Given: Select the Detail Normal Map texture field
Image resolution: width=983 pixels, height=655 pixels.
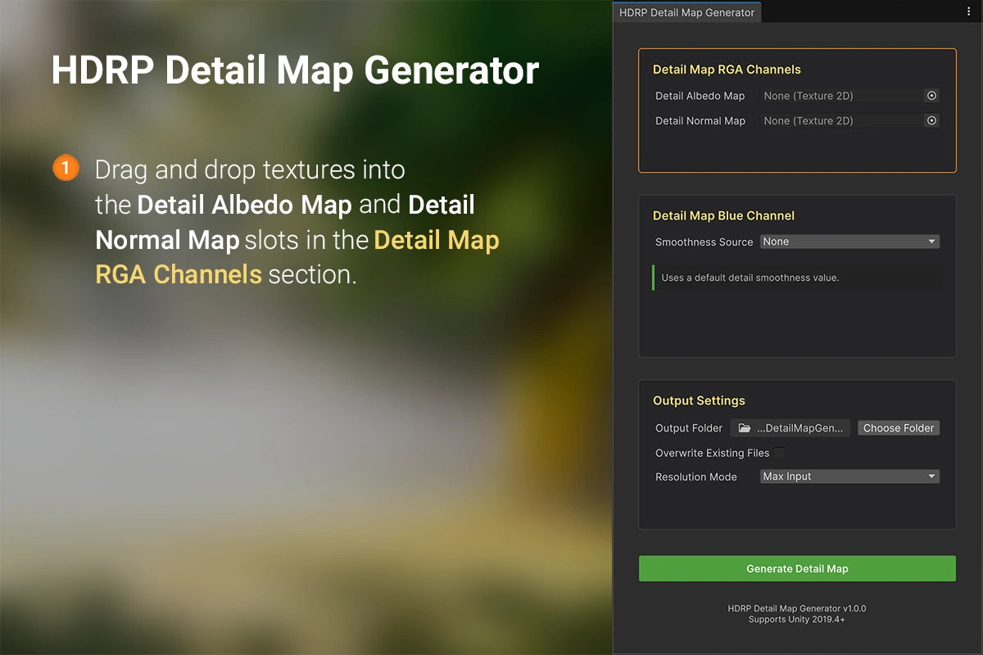Looking at the screenshot, I should pyautogui.click(x=840, y=120).
